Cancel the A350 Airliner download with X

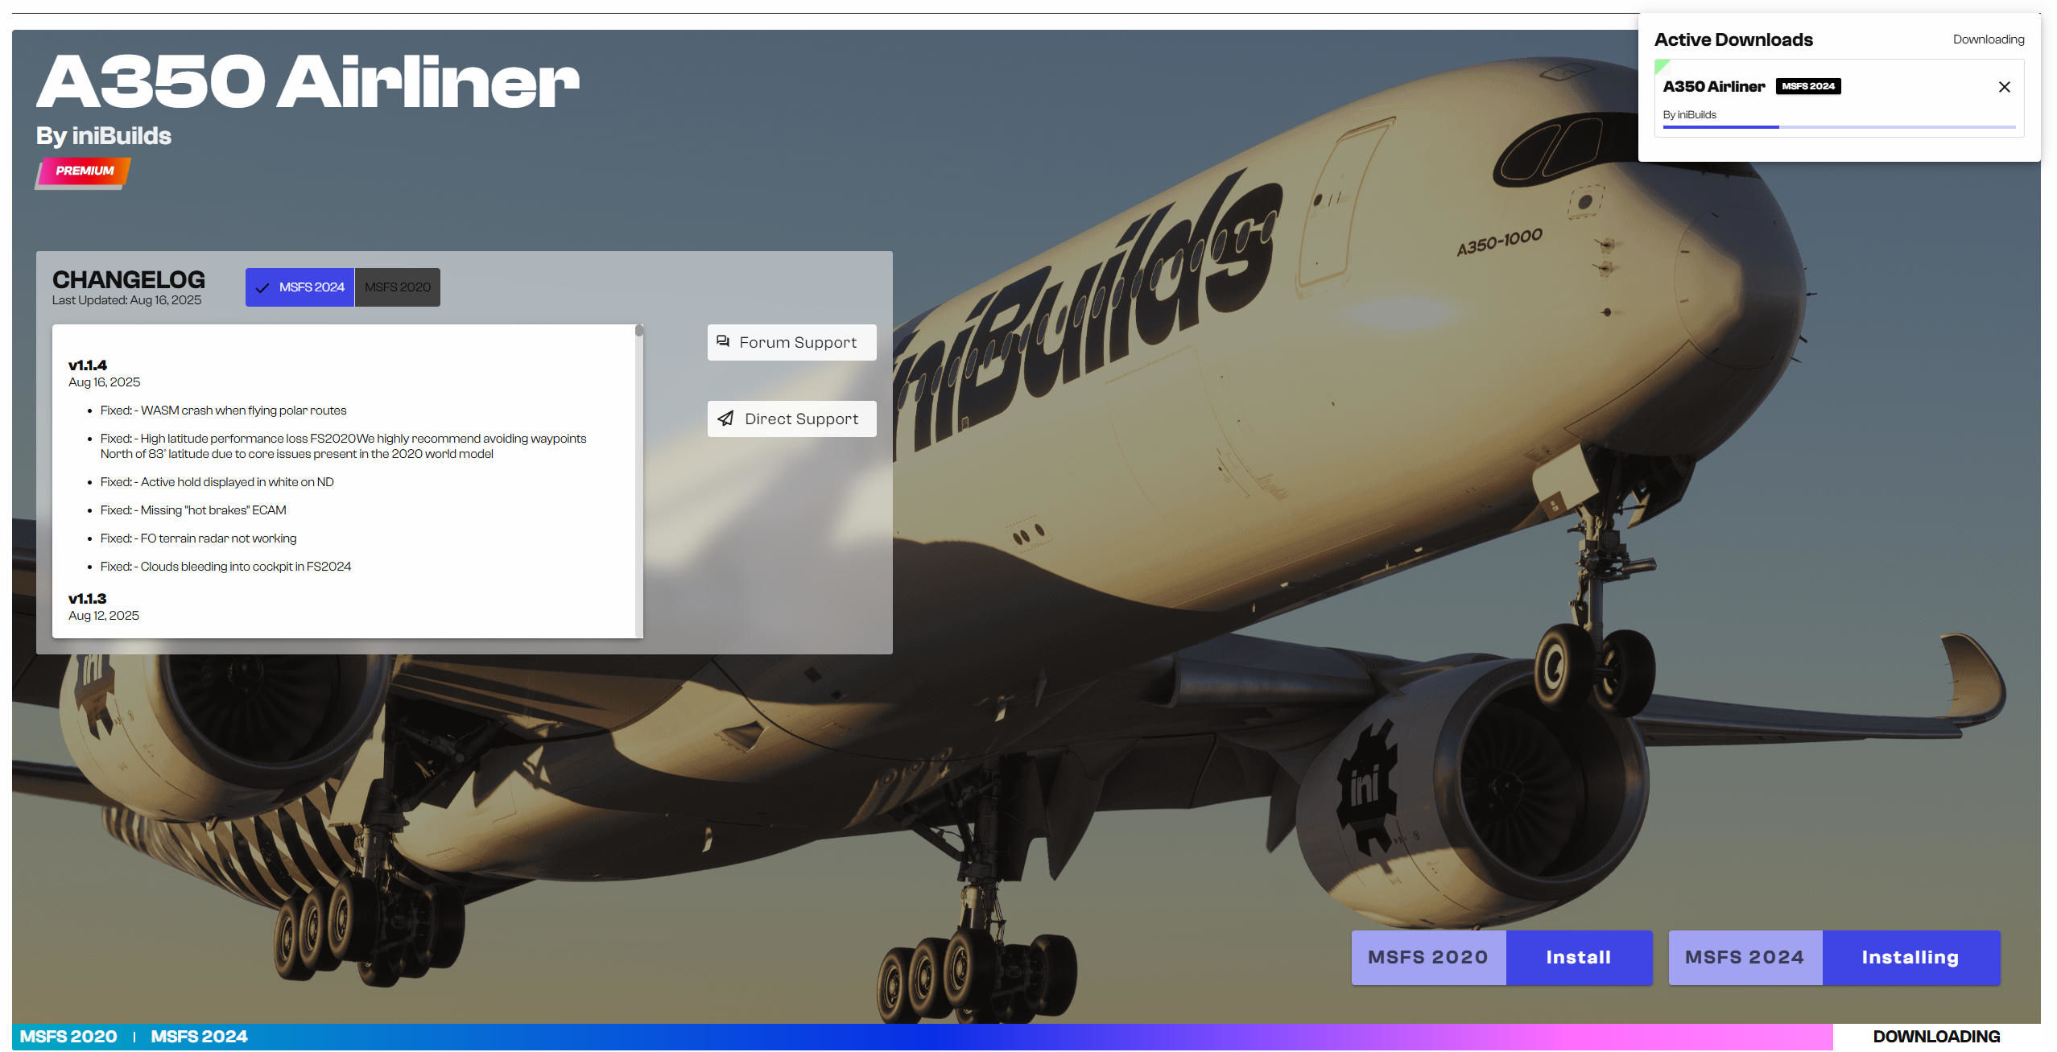(2004, 87)
